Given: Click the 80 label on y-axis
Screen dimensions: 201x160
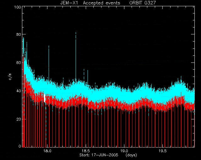Looking at the screenshot, I should click(x=19, y=34).
